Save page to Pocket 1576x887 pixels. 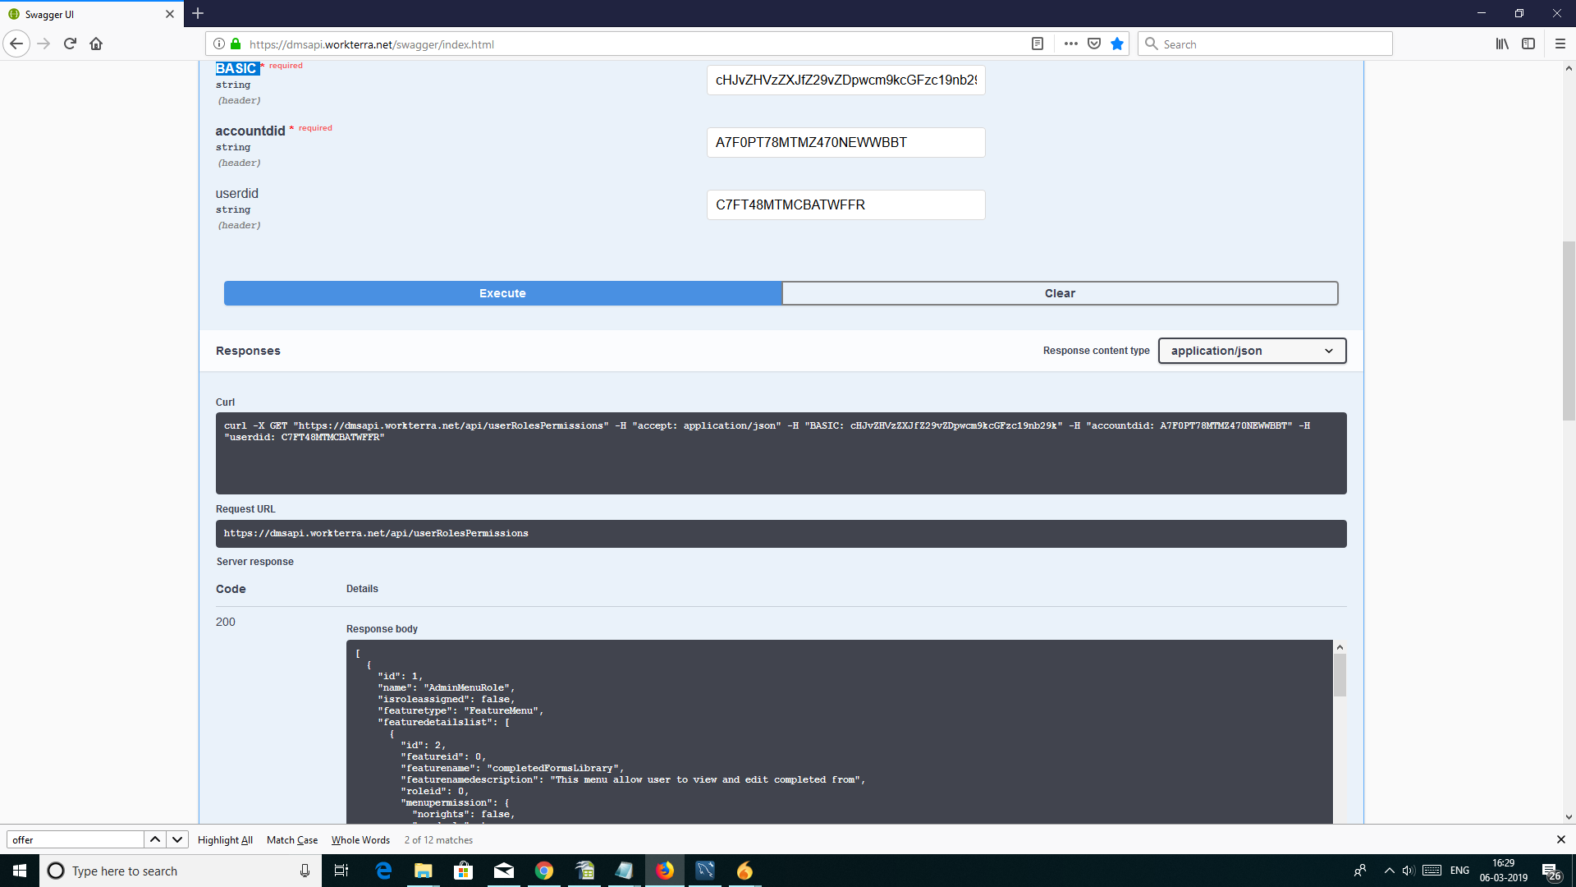pos(1094,44)
